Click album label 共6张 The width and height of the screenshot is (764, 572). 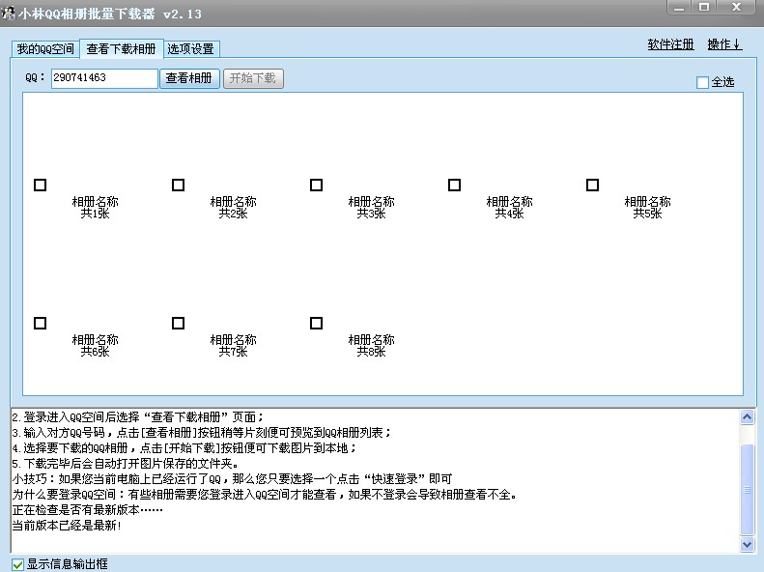coord(95,352)
